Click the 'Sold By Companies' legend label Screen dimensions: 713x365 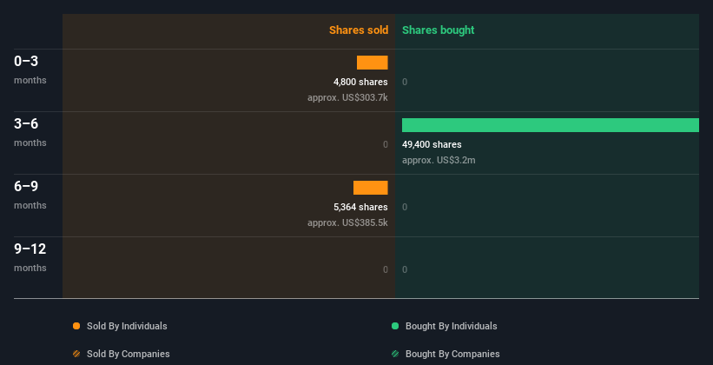(129, 354)
